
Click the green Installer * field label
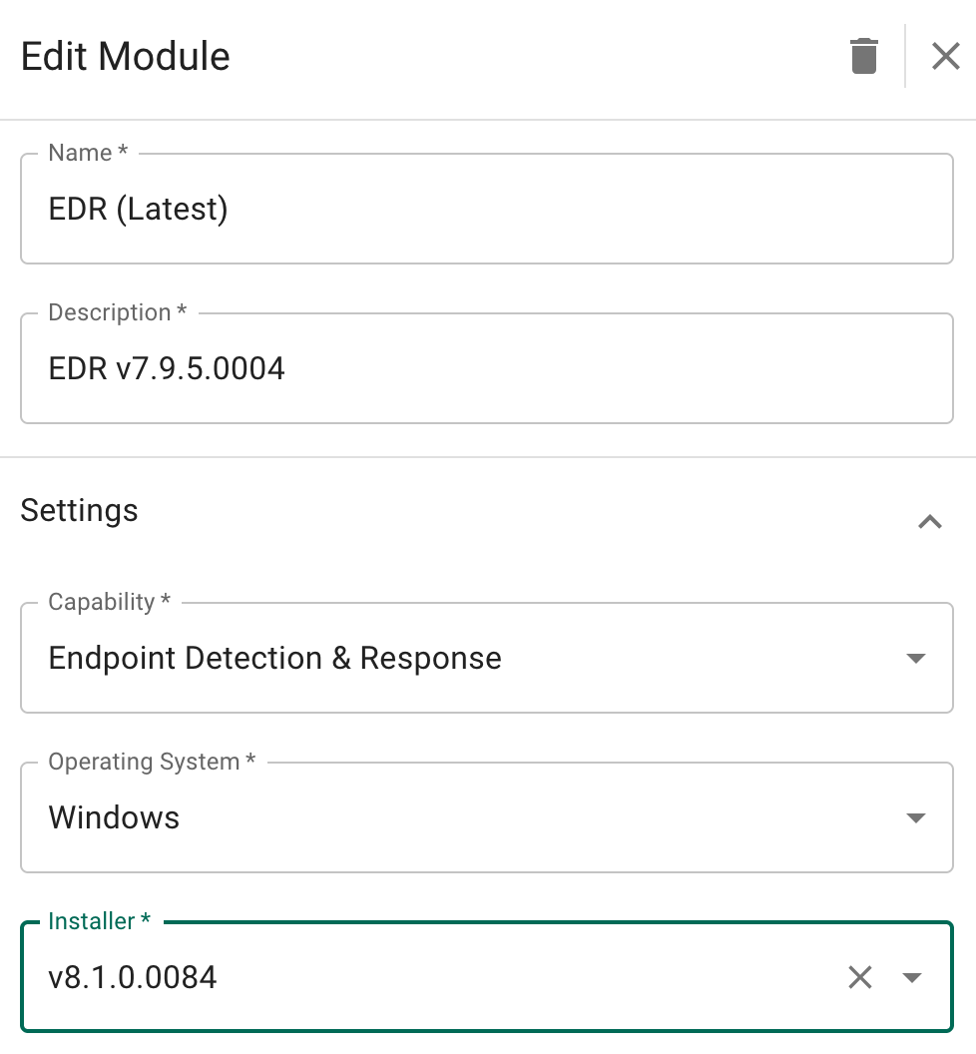pyautogui.click(x=99, y=921)
